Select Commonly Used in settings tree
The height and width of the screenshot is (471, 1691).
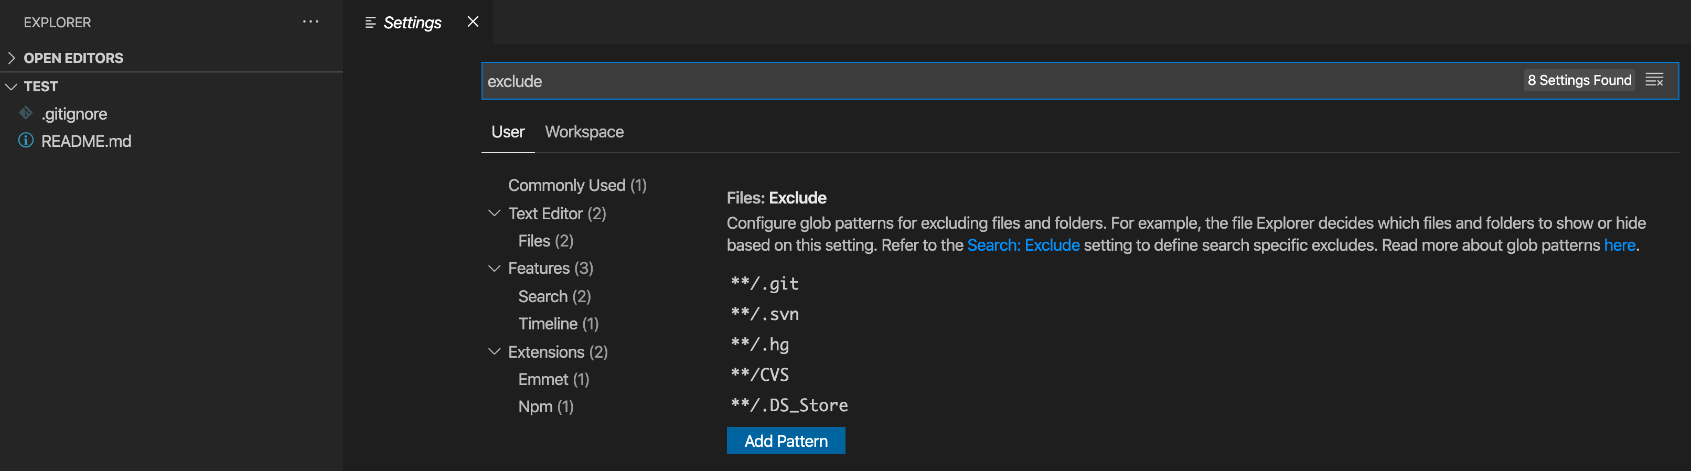coord(577,186)
